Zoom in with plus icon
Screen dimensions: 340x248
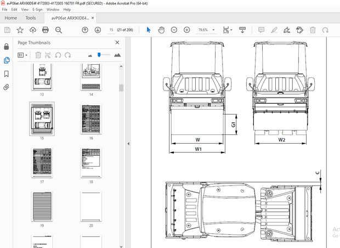[186, 30]
